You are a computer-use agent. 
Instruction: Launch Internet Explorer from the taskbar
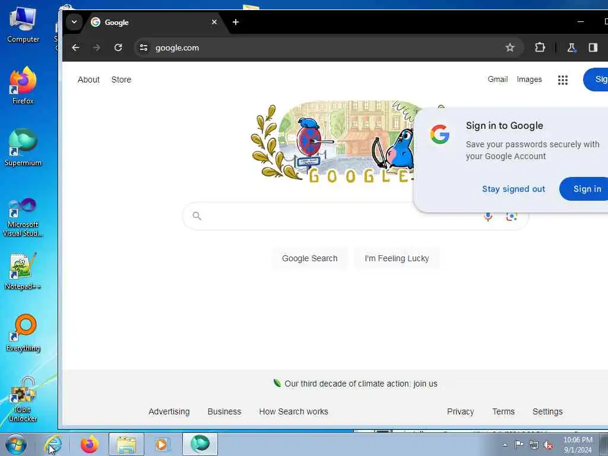point(53,444)
